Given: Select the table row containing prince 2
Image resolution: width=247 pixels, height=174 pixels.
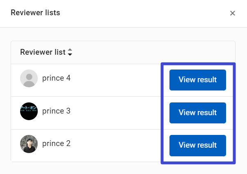Looking at the screenshot, I should click(123, 146).
